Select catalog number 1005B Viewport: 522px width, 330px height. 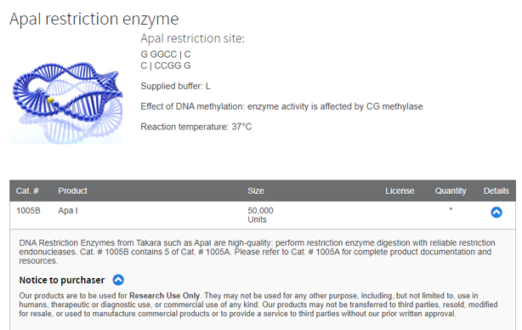(28, 211)
